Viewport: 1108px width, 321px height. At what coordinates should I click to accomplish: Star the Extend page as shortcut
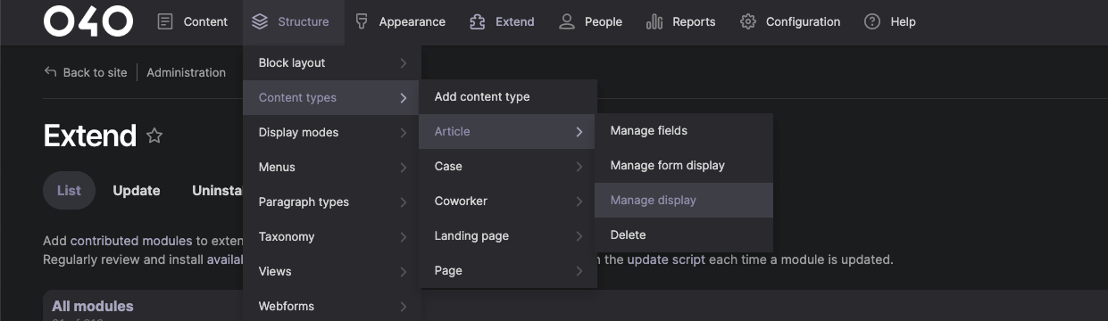pos(154,136)
